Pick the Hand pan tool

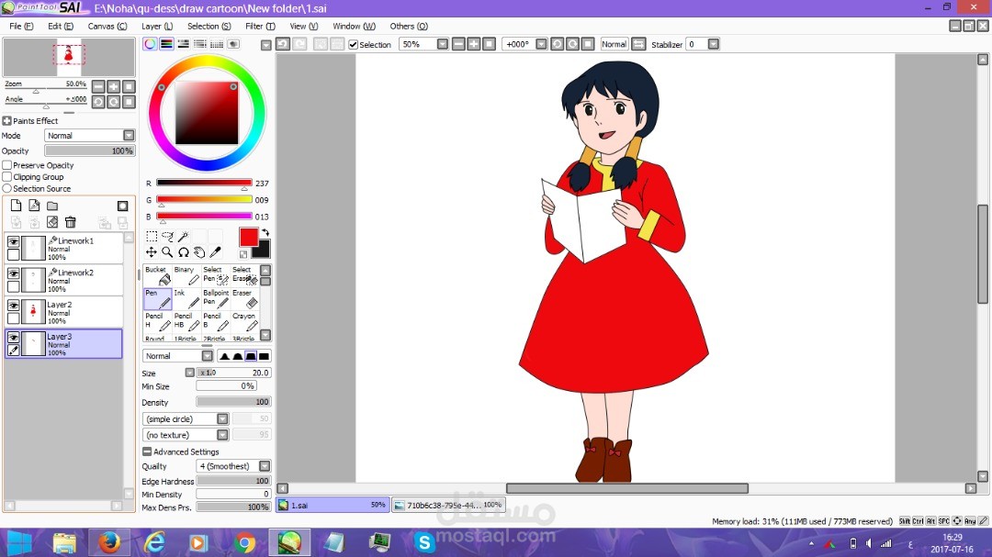199,252
